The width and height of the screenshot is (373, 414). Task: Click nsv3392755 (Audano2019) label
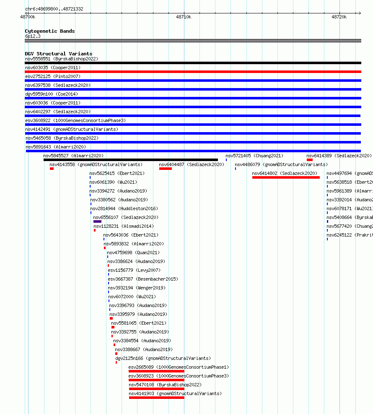(140, 332)
